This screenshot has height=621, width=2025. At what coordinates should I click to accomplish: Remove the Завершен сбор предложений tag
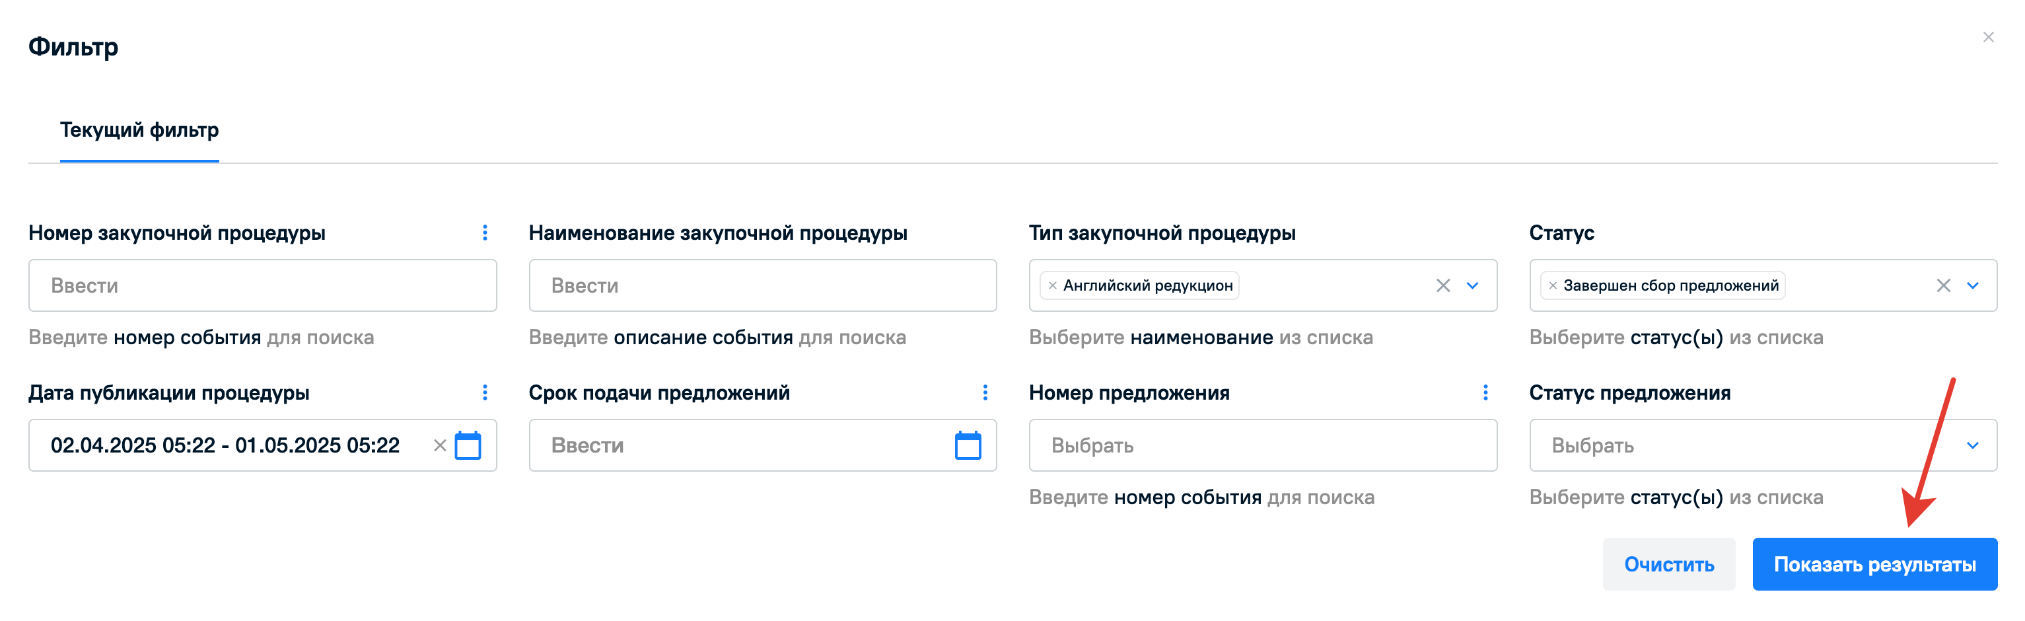point(1553,285)
